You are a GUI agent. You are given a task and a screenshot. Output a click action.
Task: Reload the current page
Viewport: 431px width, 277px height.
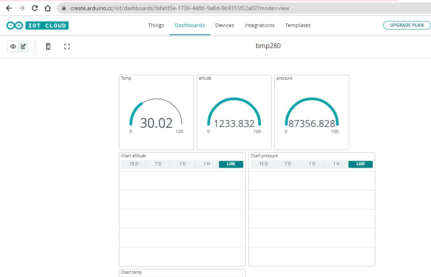(35, 8)
